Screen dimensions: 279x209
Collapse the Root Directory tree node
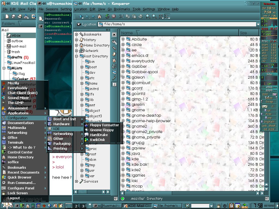click(x=77, y=56)
